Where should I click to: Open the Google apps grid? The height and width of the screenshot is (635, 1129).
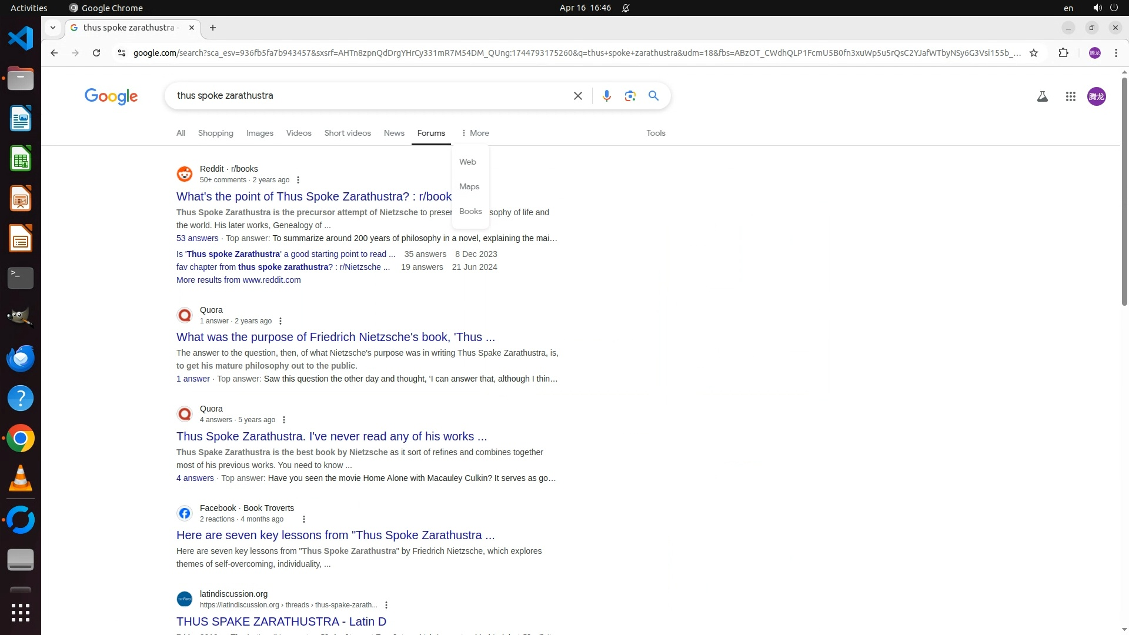(x=1070, y=96)
